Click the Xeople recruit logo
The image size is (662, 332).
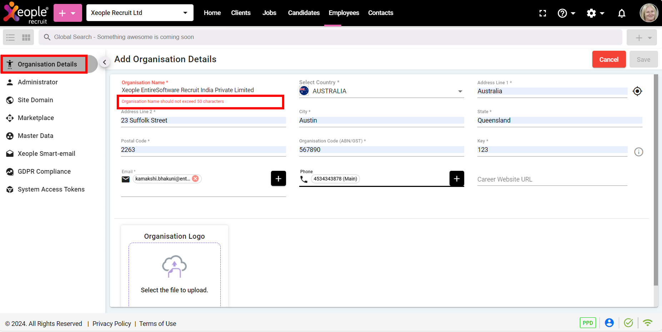[x=25, y=13]
